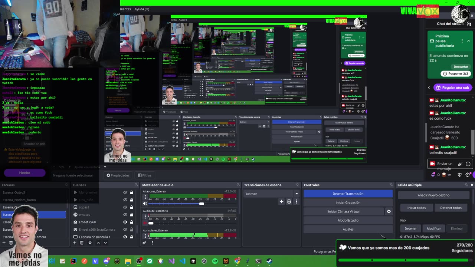The height and width of the screenshot is (267, 475).
Task: Open Spotify from taskbar
Action: [215, 261]
